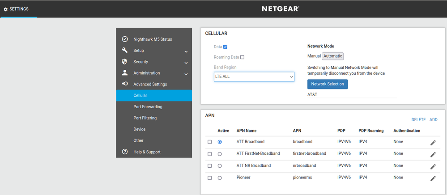This screenshot has width=447, height=195.
Task: Set Pioneer as active APN
Action: tap(220, 178)
